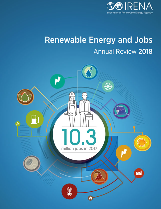Click the IRENA logo

[129, 7]
